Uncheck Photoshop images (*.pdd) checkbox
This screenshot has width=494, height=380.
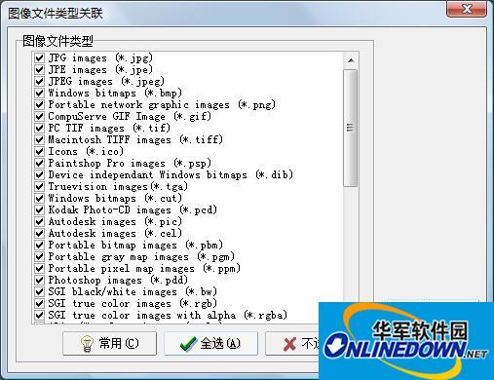39,280
